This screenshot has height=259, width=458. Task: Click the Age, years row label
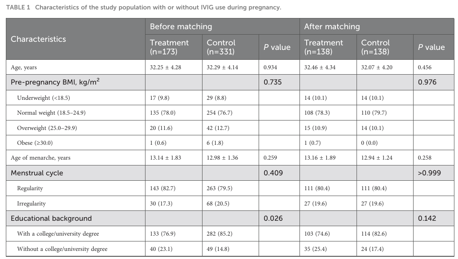tap(24, 67)
